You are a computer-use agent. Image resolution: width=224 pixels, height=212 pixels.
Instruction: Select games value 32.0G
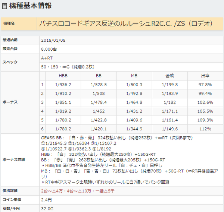pyautogui.click(x=47, y=209)
